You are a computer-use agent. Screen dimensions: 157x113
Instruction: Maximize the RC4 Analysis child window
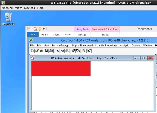point(144,58)
